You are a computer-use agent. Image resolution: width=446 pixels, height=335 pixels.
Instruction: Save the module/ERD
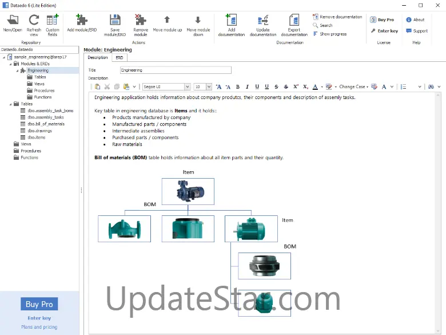[115, 20]
